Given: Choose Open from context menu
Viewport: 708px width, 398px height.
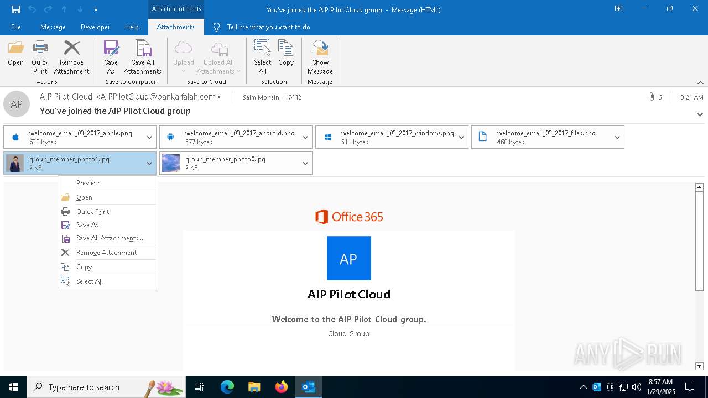Looking at the screenshot, I should click(x=107, y=197).
